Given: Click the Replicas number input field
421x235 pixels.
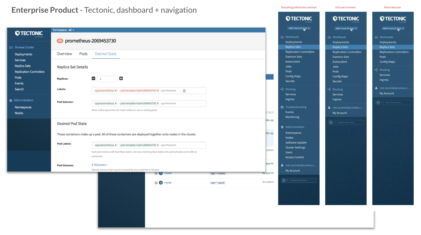Looking at the screenshot, I should (x=107, y=79).
